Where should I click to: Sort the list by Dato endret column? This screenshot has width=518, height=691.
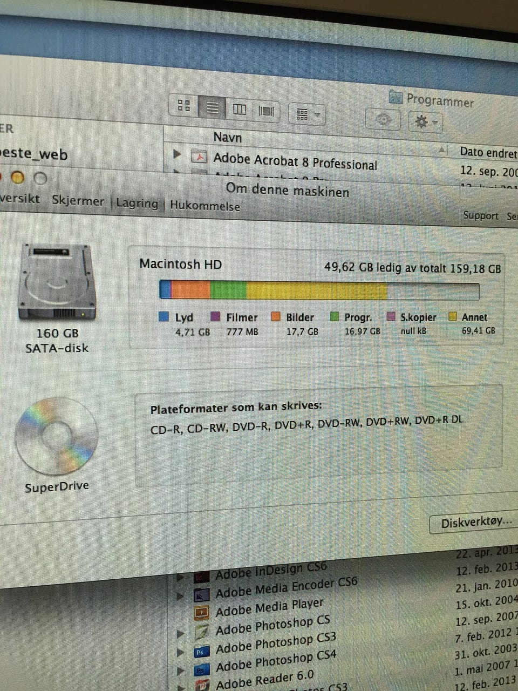tap(488, 153)
